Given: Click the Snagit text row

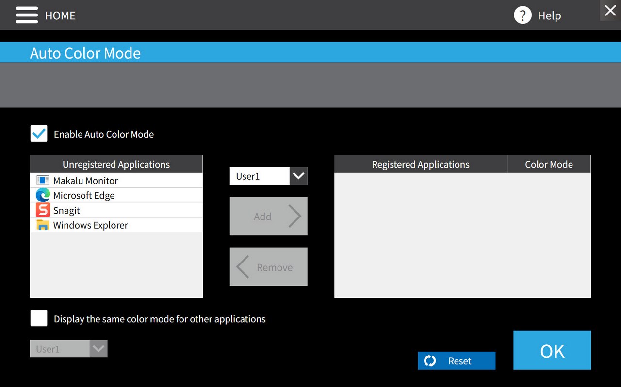Looking at the screenshot, I should (116, 210).
